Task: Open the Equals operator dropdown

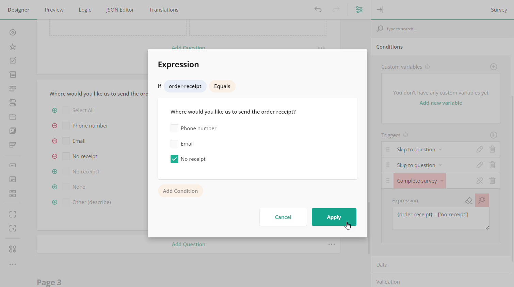Action: (222, 86)
